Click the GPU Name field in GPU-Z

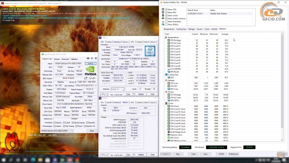(69, 63)
